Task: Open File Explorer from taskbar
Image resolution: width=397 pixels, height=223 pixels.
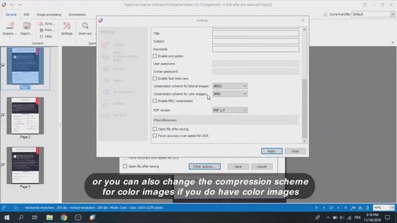Action: 50,217
